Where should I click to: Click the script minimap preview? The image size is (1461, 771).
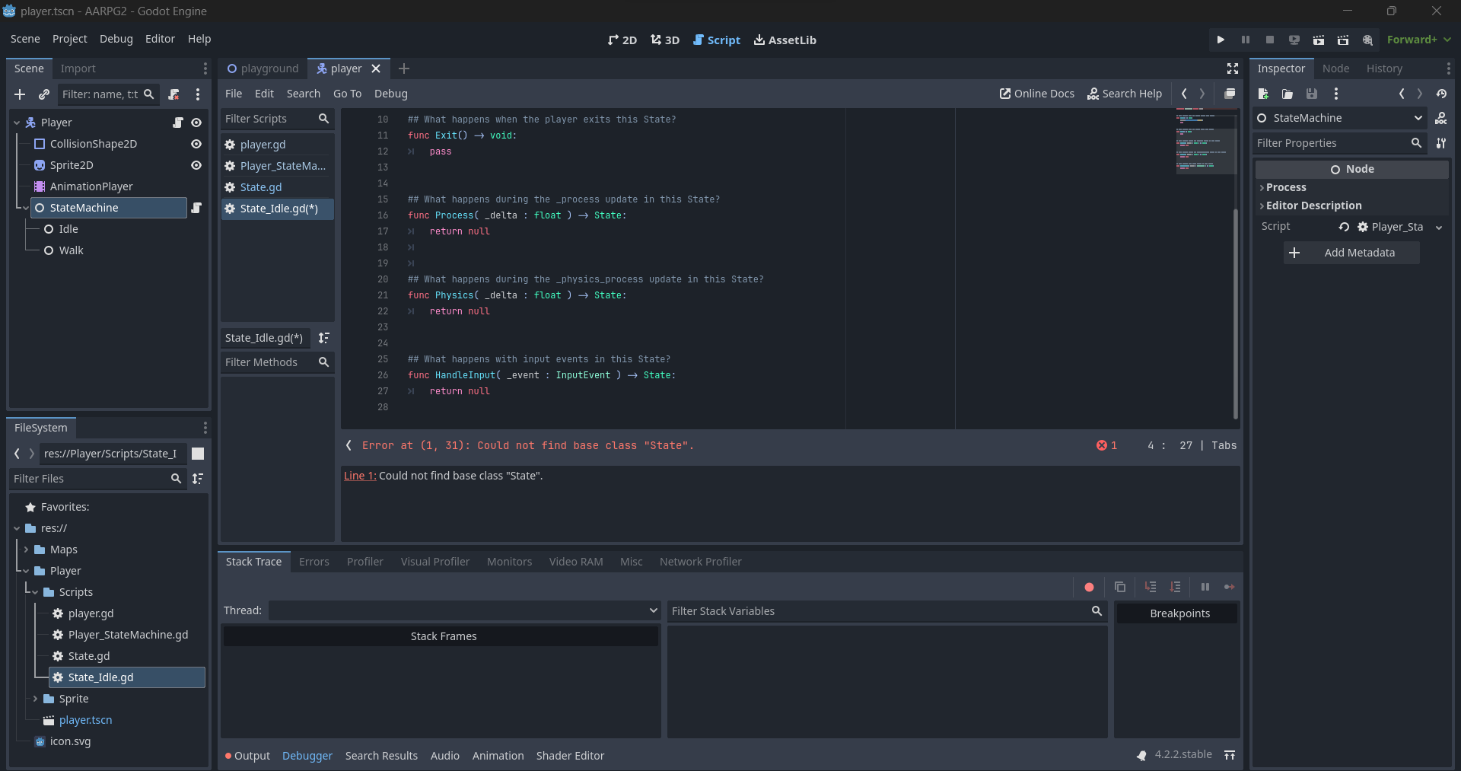(x=1205, y=145)
